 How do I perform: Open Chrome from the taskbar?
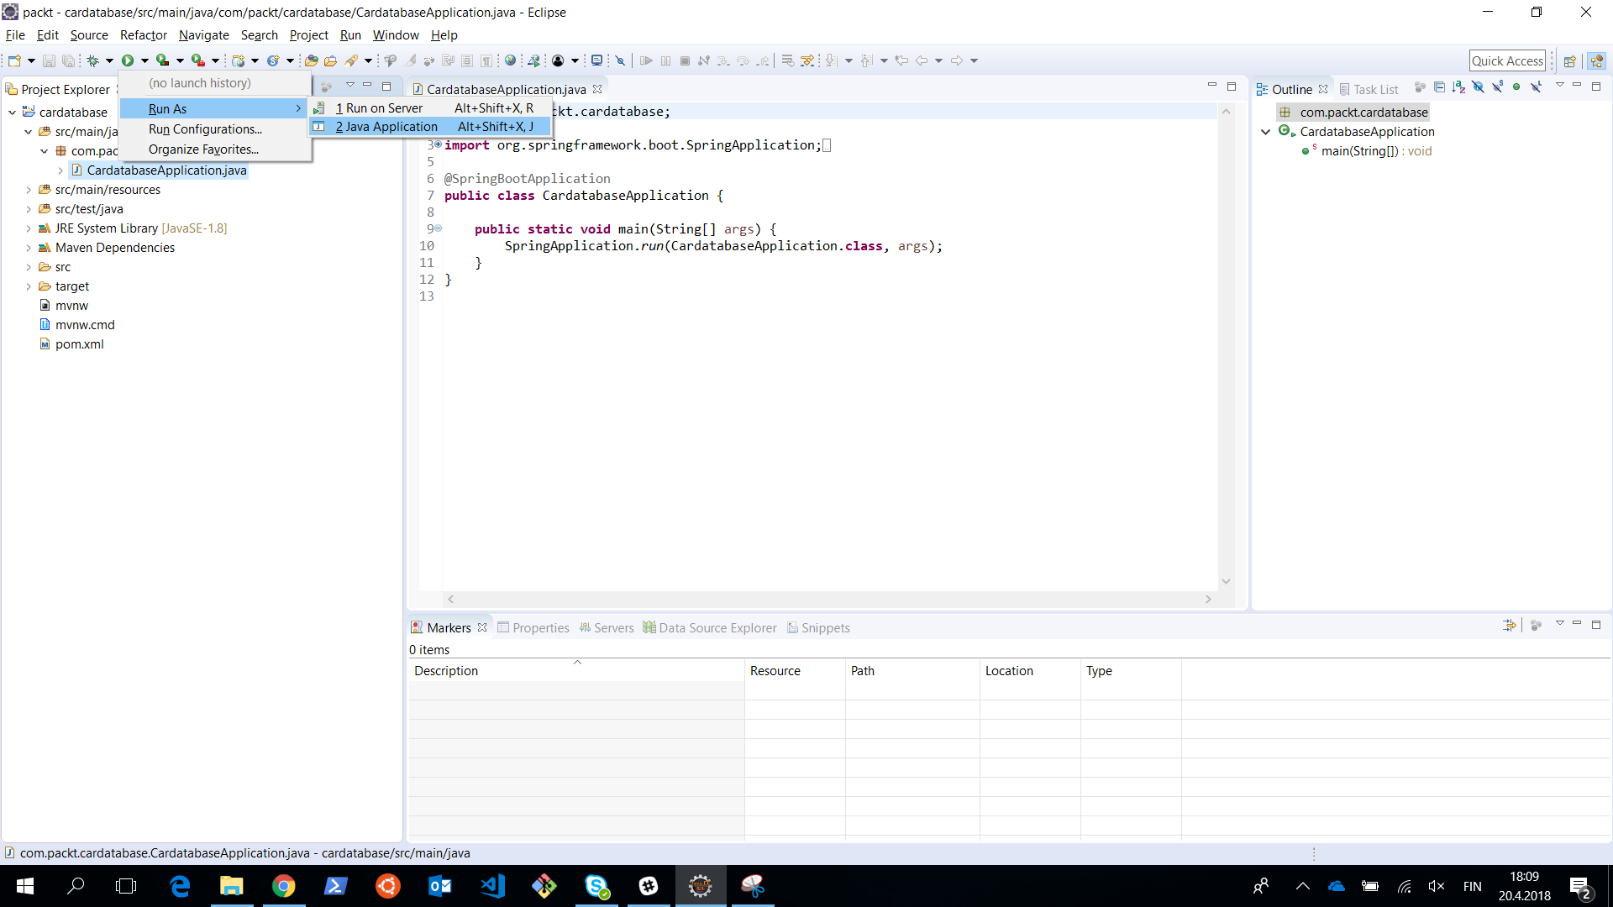click(284, 886)
